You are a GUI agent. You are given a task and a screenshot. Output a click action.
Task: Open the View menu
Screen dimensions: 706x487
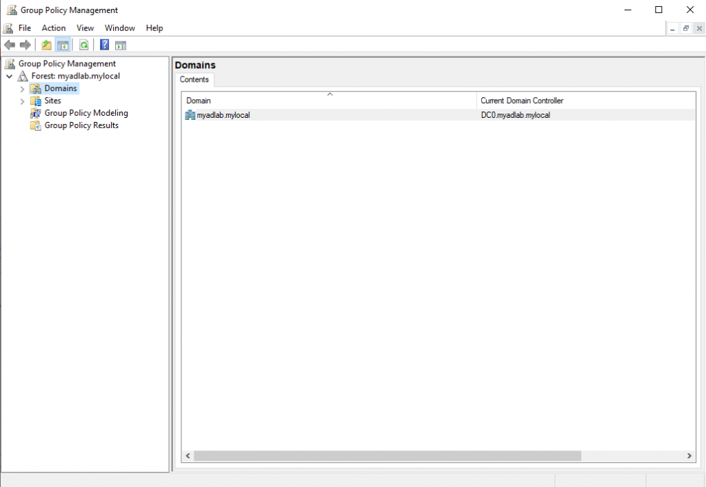click(x=85, y=28)
